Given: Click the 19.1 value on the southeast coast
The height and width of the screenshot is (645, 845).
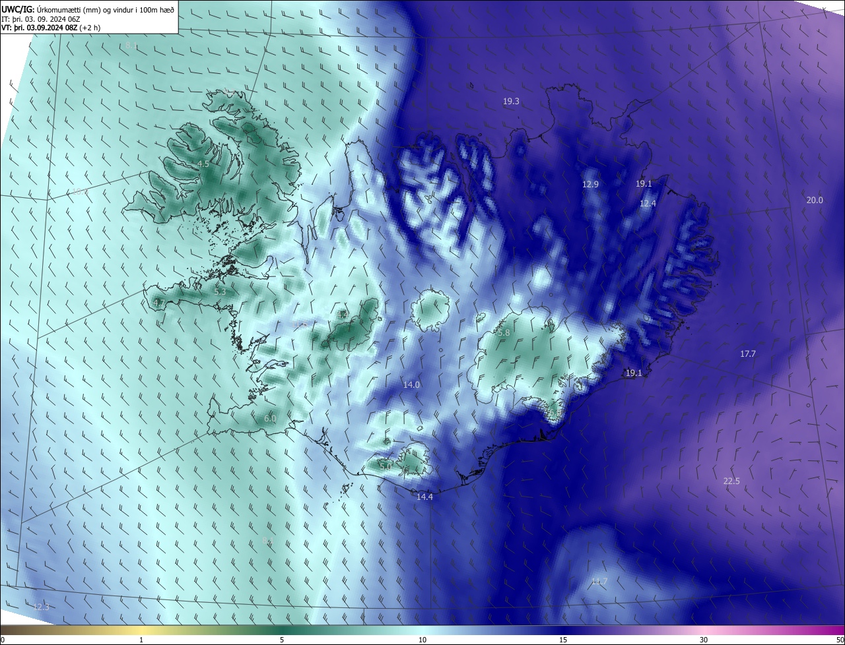Looking at the screenshot, I should pyautogui.click(x=633, y=373).
